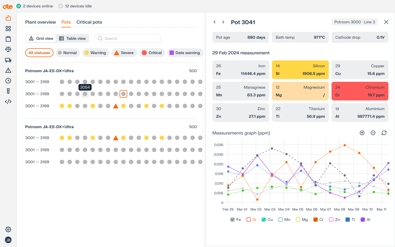Switch to Pots tab
The image size is (395, 247).
(66, 22)
